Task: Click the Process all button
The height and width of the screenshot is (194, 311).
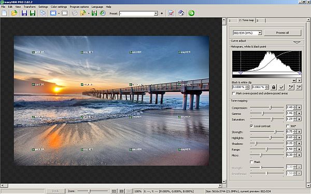Action: [x=282, y=33]
